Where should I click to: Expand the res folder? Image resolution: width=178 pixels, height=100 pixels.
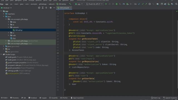4,49
